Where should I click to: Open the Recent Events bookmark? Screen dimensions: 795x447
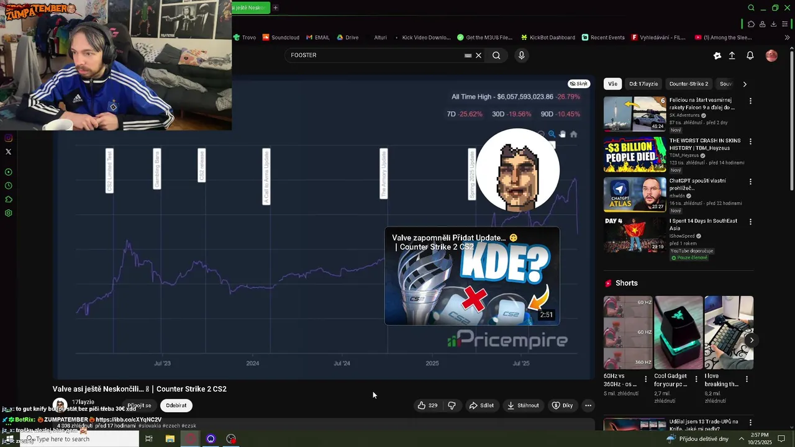603,37
